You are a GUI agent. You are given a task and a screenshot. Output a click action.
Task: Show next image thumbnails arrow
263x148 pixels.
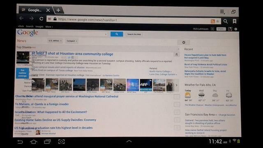click(x=176, y=85)
